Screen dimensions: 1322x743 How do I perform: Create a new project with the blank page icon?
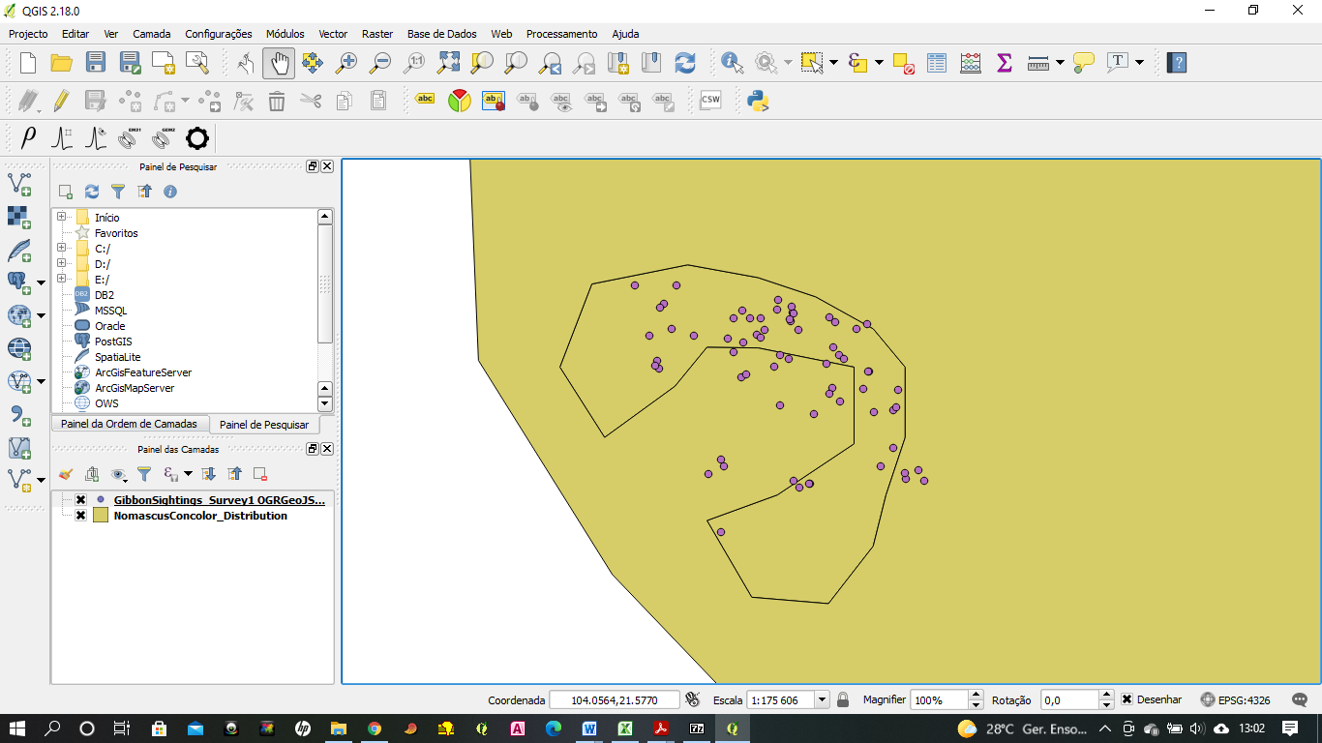[x=28, y=63]
